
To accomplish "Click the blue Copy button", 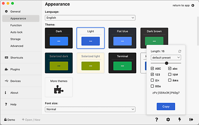I will click(x=166, y=107).
